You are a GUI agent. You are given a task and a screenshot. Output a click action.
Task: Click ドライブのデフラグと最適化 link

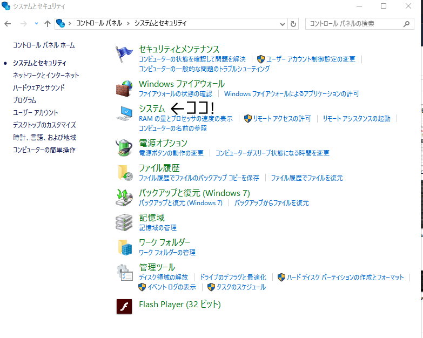point(233,277)
